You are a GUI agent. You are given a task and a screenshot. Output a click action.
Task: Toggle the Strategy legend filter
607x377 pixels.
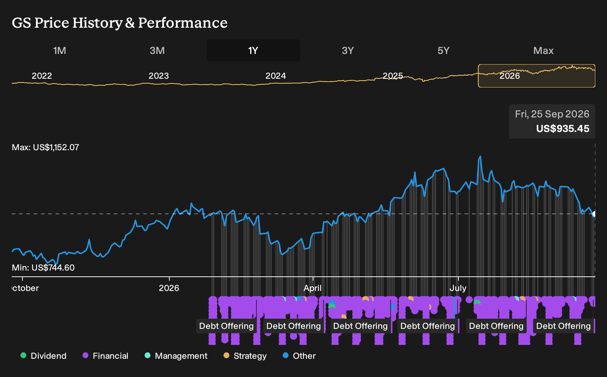click(245, 356)
